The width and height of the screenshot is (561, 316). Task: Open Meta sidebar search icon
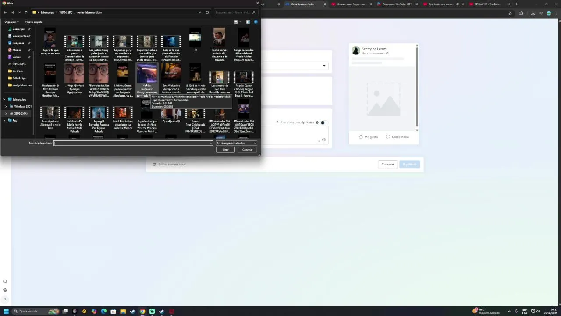5,282
